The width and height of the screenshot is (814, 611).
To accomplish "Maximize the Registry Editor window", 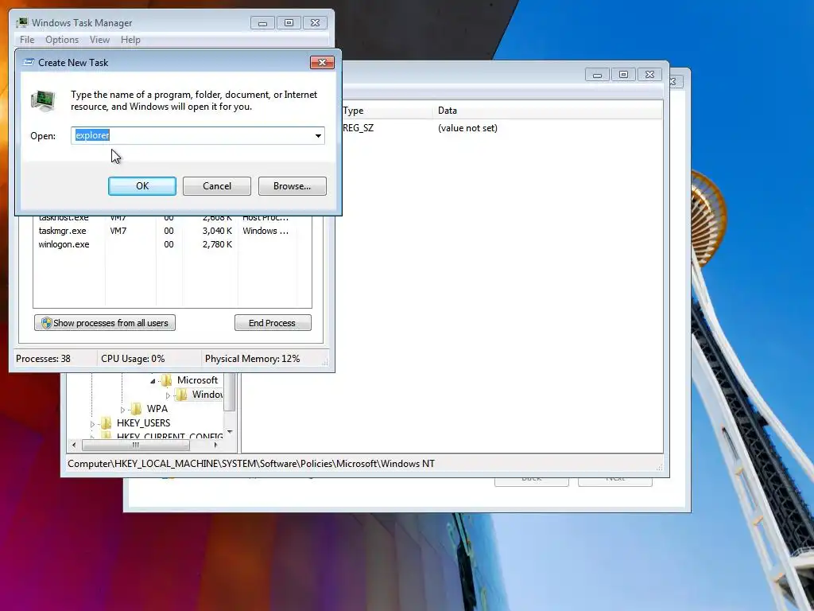I will click(x=623, y=75).
